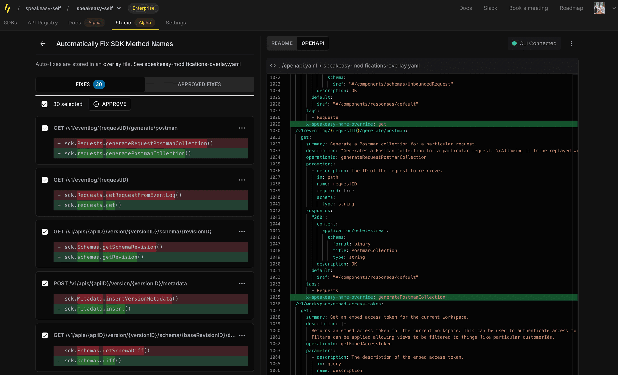Click the code brackets icon beside openapi.yaml

273,66
